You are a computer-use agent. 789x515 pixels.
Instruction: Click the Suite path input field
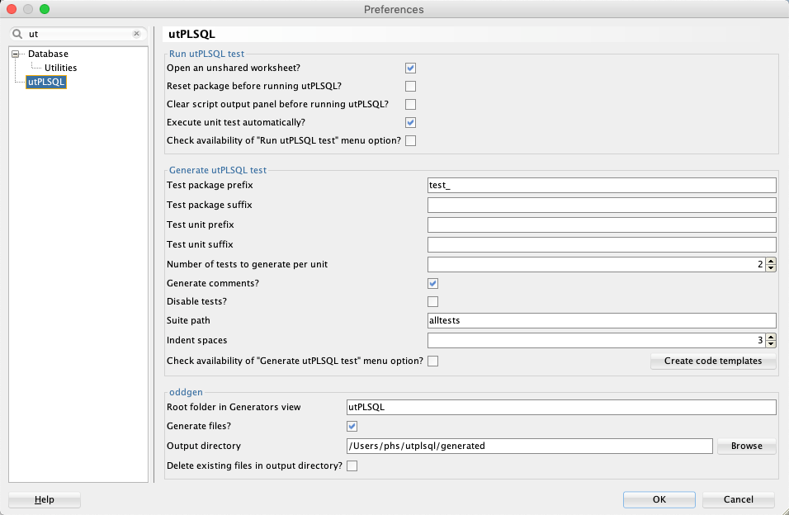pos(602,320)
